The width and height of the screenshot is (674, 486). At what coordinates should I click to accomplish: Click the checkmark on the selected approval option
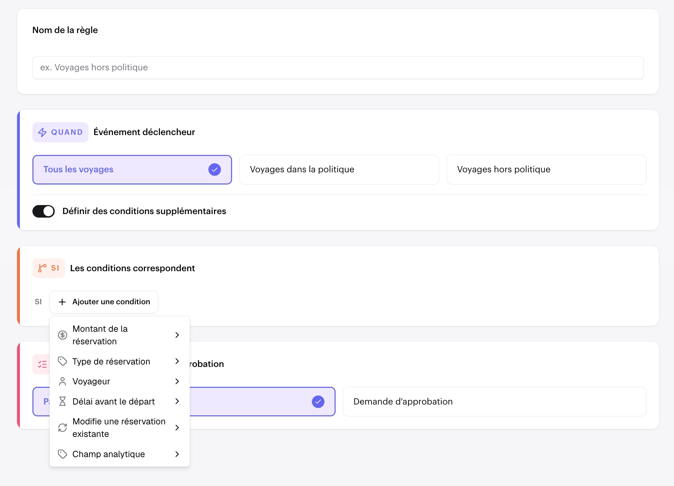(x=318, y=401)
